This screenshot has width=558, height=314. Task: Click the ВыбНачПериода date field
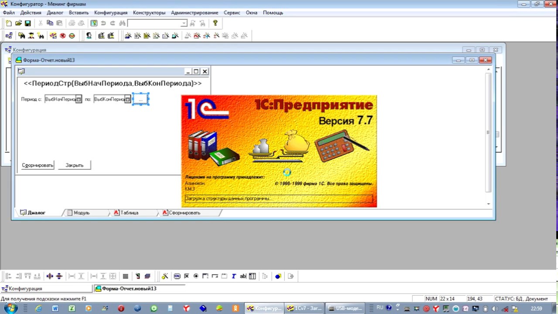pos(60,99)
